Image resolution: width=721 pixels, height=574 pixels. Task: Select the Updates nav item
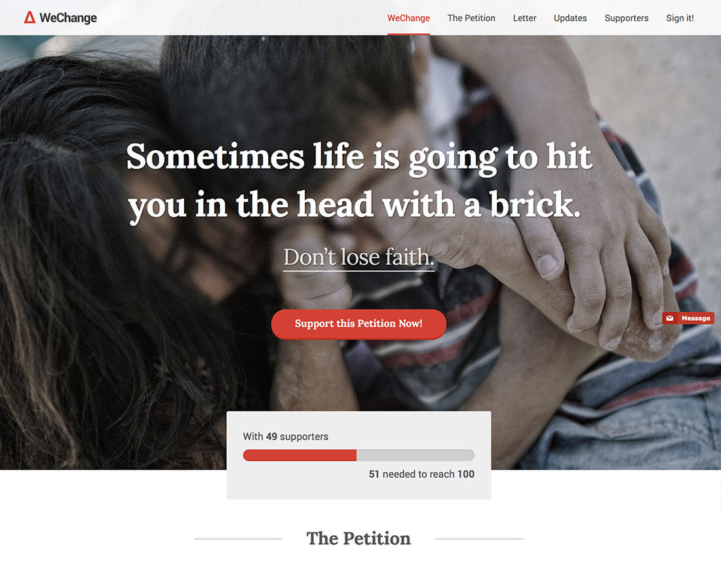coord(570,18)
